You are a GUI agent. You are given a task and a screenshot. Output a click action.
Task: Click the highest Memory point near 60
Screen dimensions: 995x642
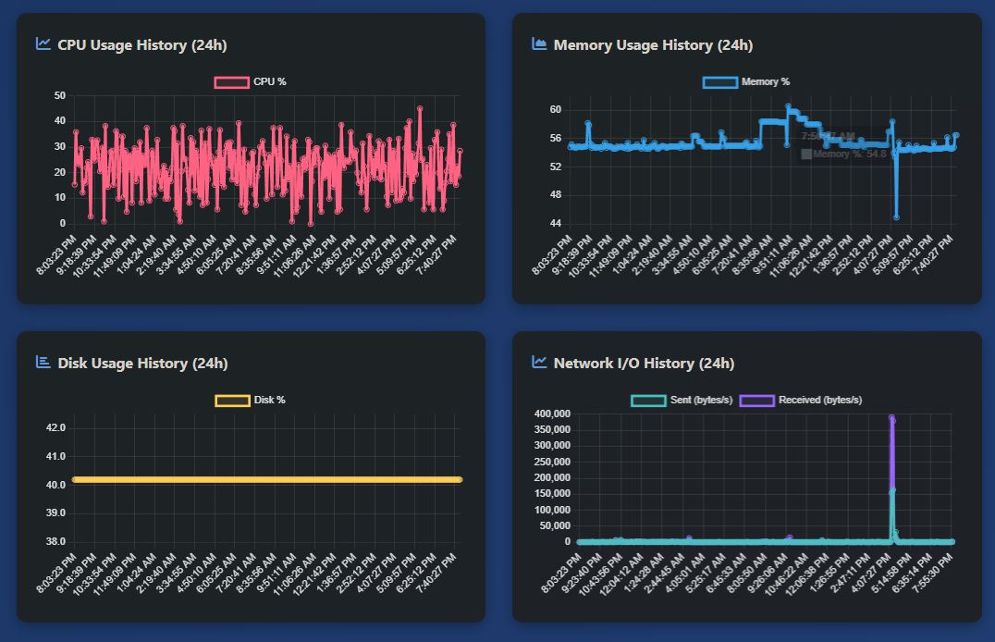788,106
